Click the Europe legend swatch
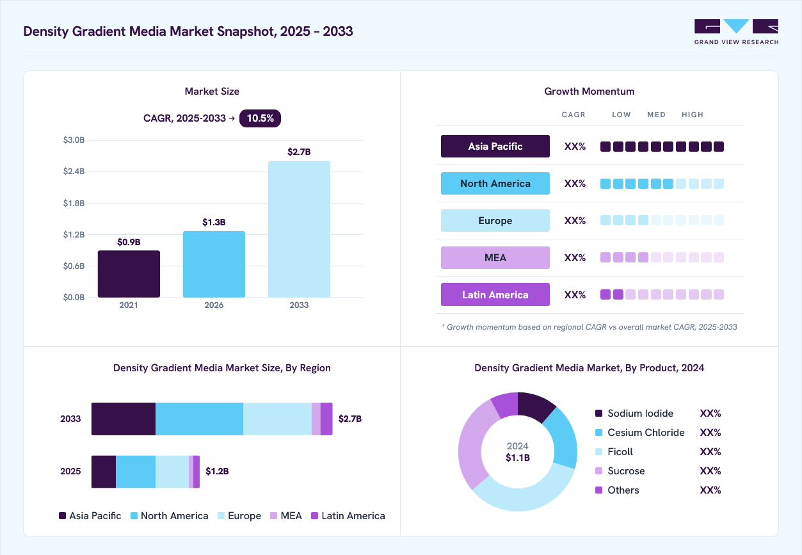This screenshot has height=555, width=802. [221, 516]
